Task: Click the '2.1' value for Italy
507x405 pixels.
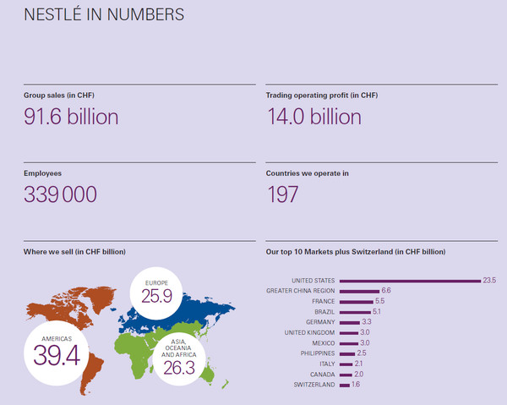Action: tap(358, 364)
